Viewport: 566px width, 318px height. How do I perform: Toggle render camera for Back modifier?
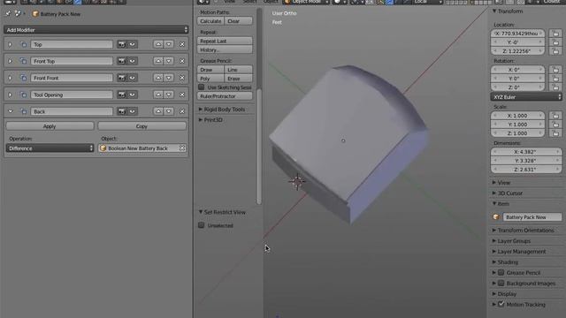(122, 111)
